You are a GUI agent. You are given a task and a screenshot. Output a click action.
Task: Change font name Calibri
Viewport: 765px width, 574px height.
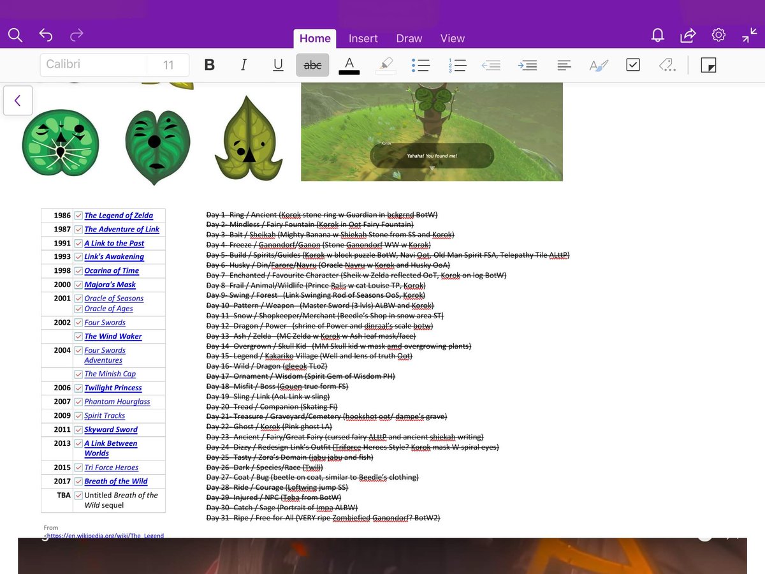(x=94, y=65)
